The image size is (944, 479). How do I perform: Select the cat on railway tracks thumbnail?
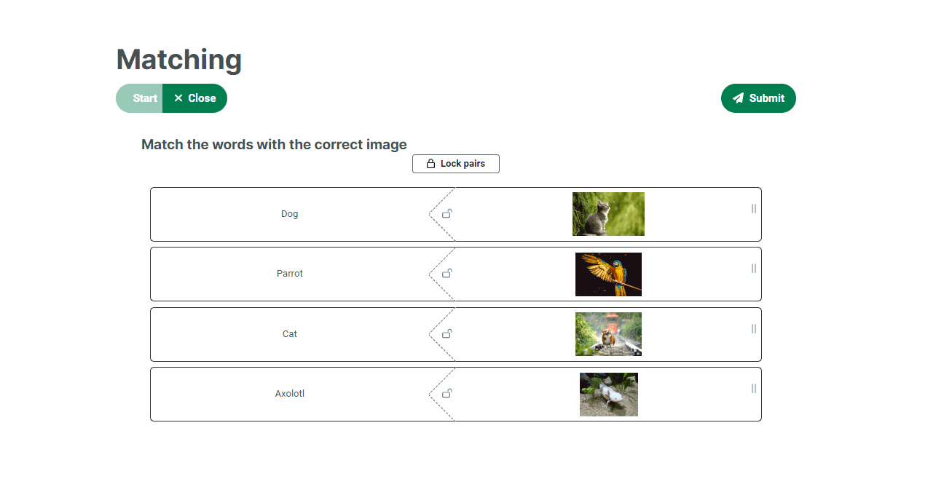click(x=608, y=334)
